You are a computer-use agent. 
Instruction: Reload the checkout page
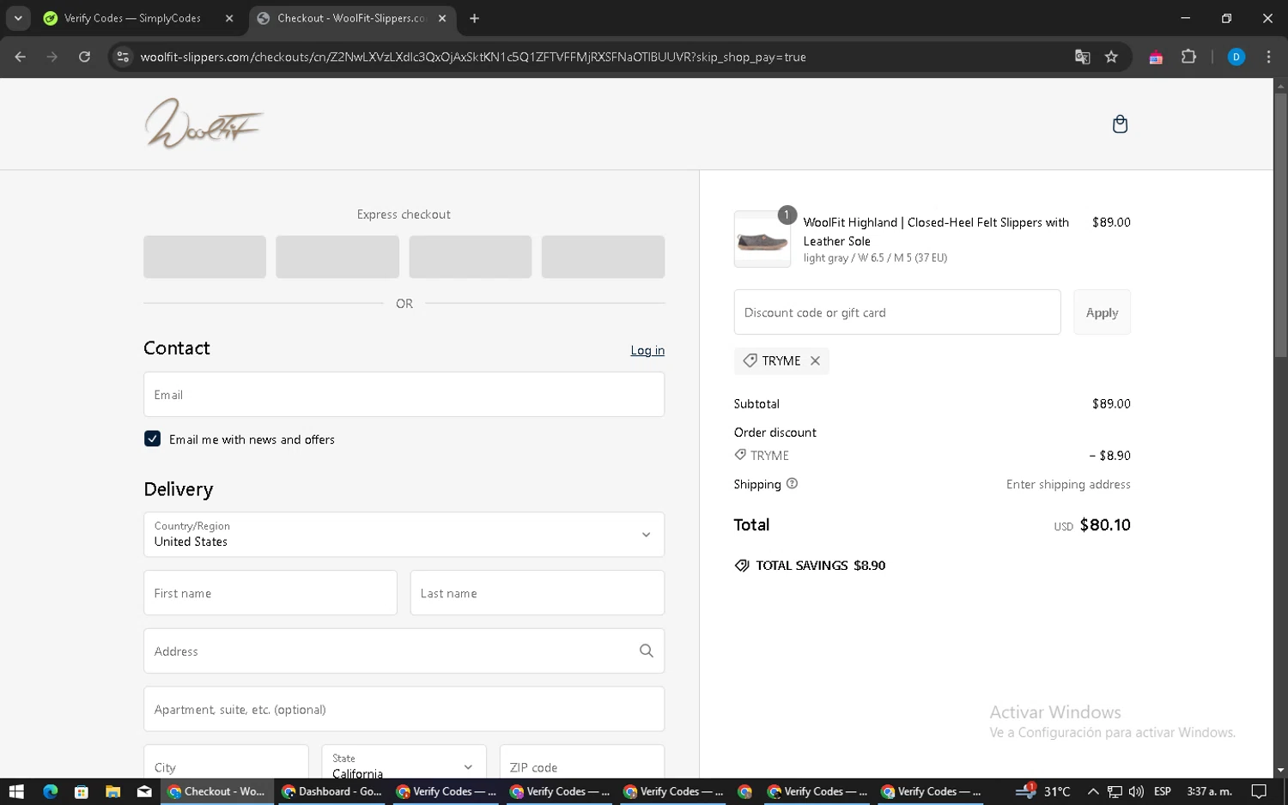point(84,57)
